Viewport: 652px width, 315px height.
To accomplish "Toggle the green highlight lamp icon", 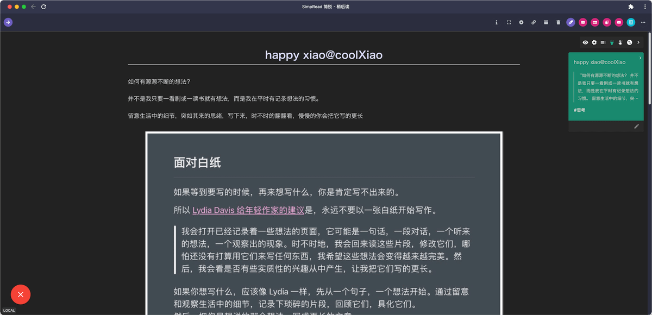I will point(611,42).
